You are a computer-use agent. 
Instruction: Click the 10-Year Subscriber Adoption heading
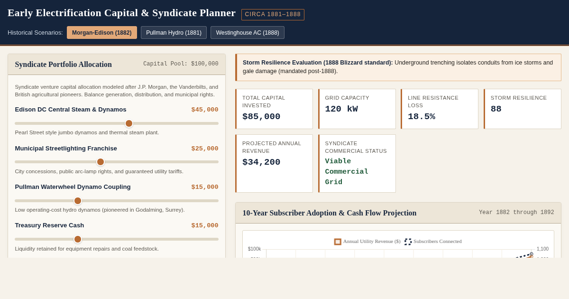[x=330, y=213]
